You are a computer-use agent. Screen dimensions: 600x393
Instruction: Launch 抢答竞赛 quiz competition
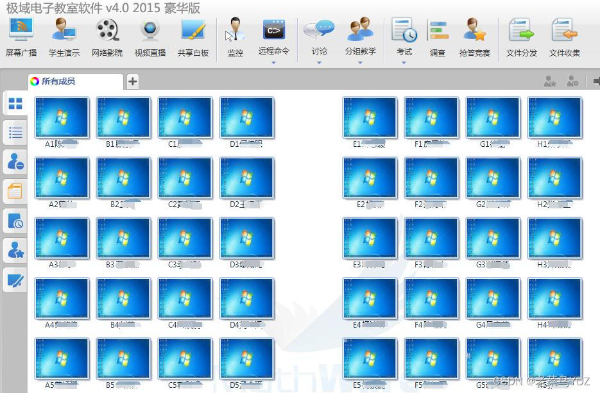click(x=474, y=37)
